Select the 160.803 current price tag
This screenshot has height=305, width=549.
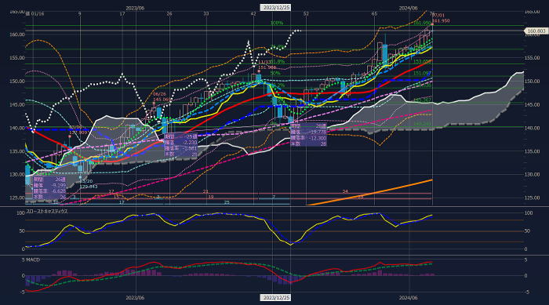536,31
